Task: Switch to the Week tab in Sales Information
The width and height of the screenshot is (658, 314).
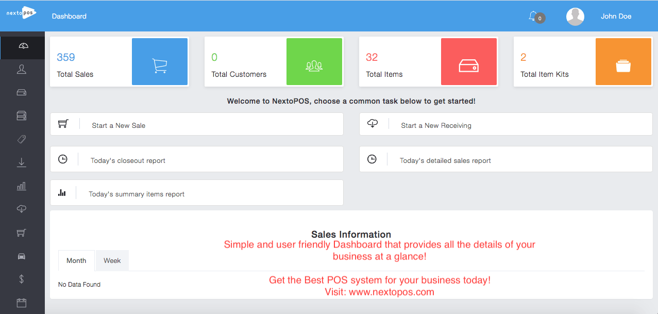Action: pos(112,260)
